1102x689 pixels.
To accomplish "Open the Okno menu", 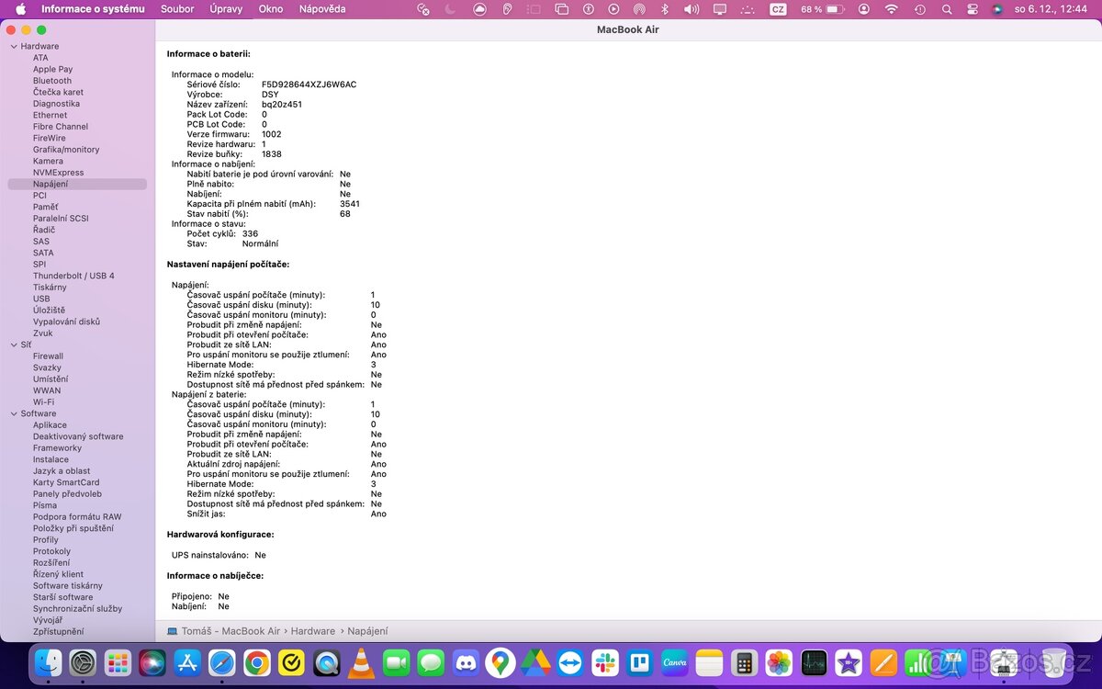I will 270,9.
